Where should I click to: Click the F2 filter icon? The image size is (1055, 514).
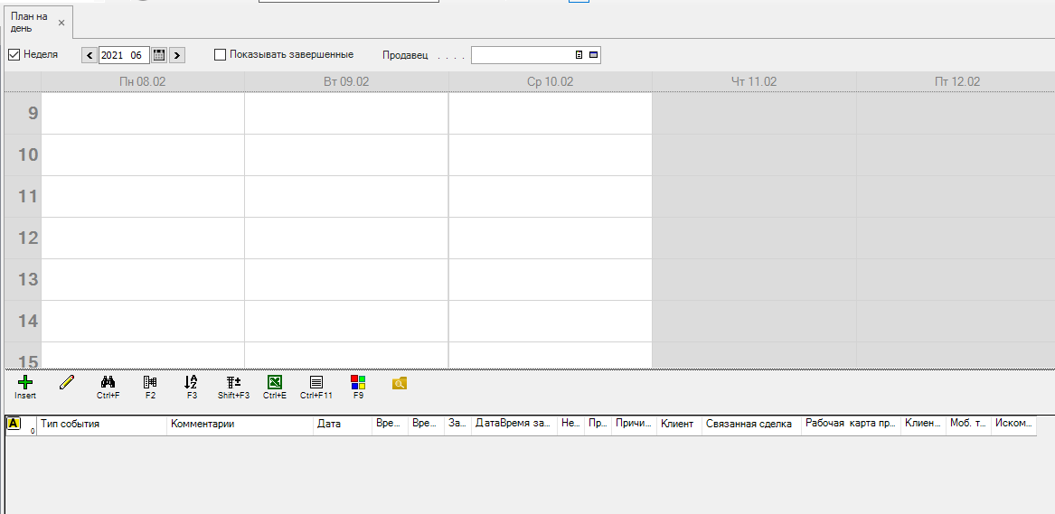[150, 383]
